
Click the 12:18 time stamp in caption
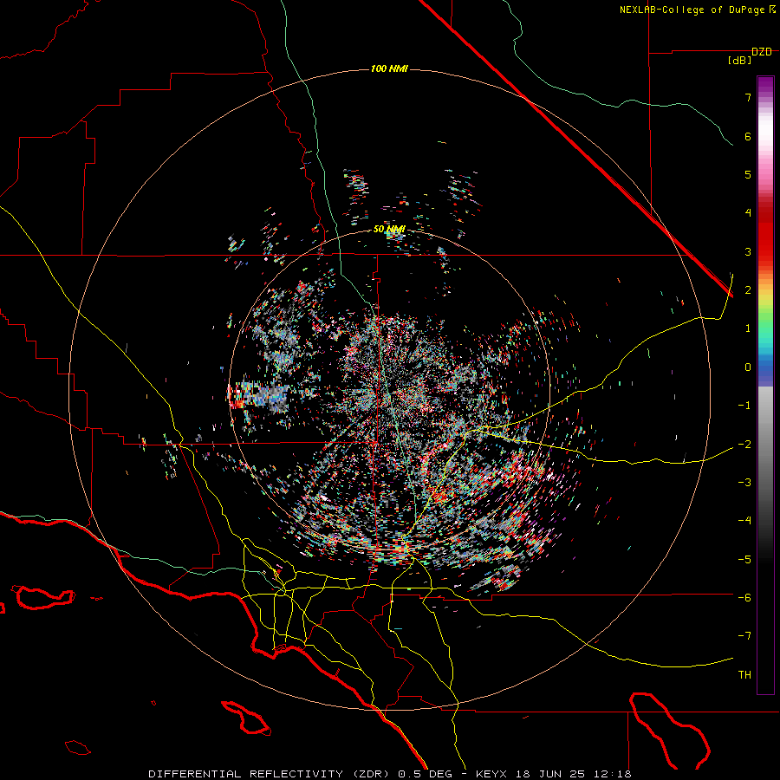(x=613, y=774)
